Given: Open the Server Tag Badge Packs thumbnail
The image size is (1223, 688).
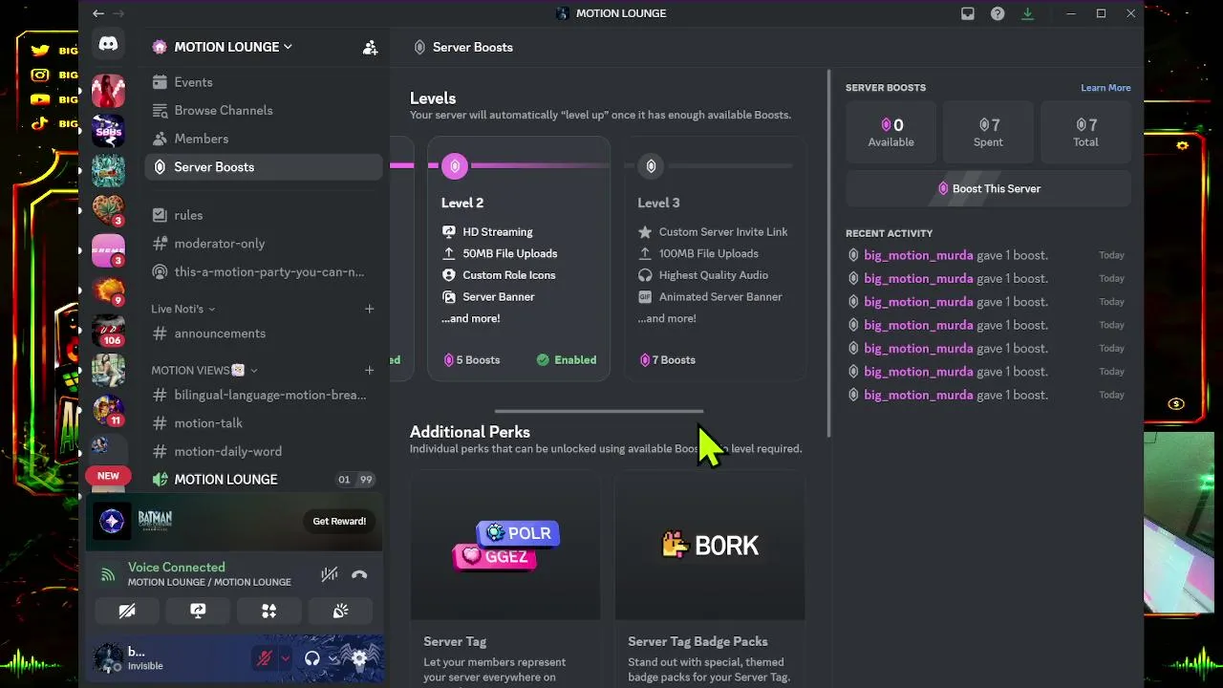Looking at the screenshot, I should coord(710,545).
